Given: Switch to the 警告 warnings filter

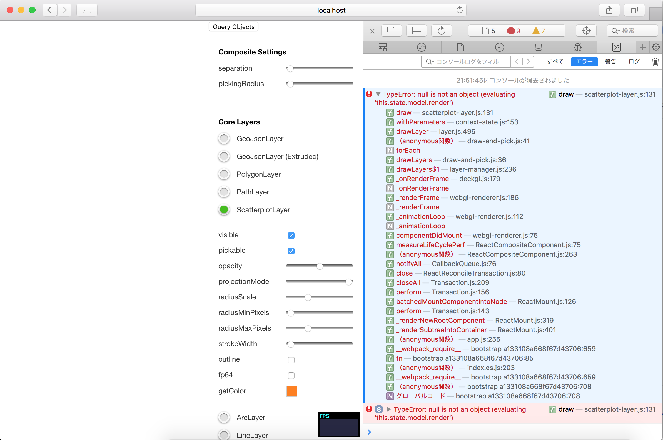Looking at the screenshot, I should coord(611,61).
